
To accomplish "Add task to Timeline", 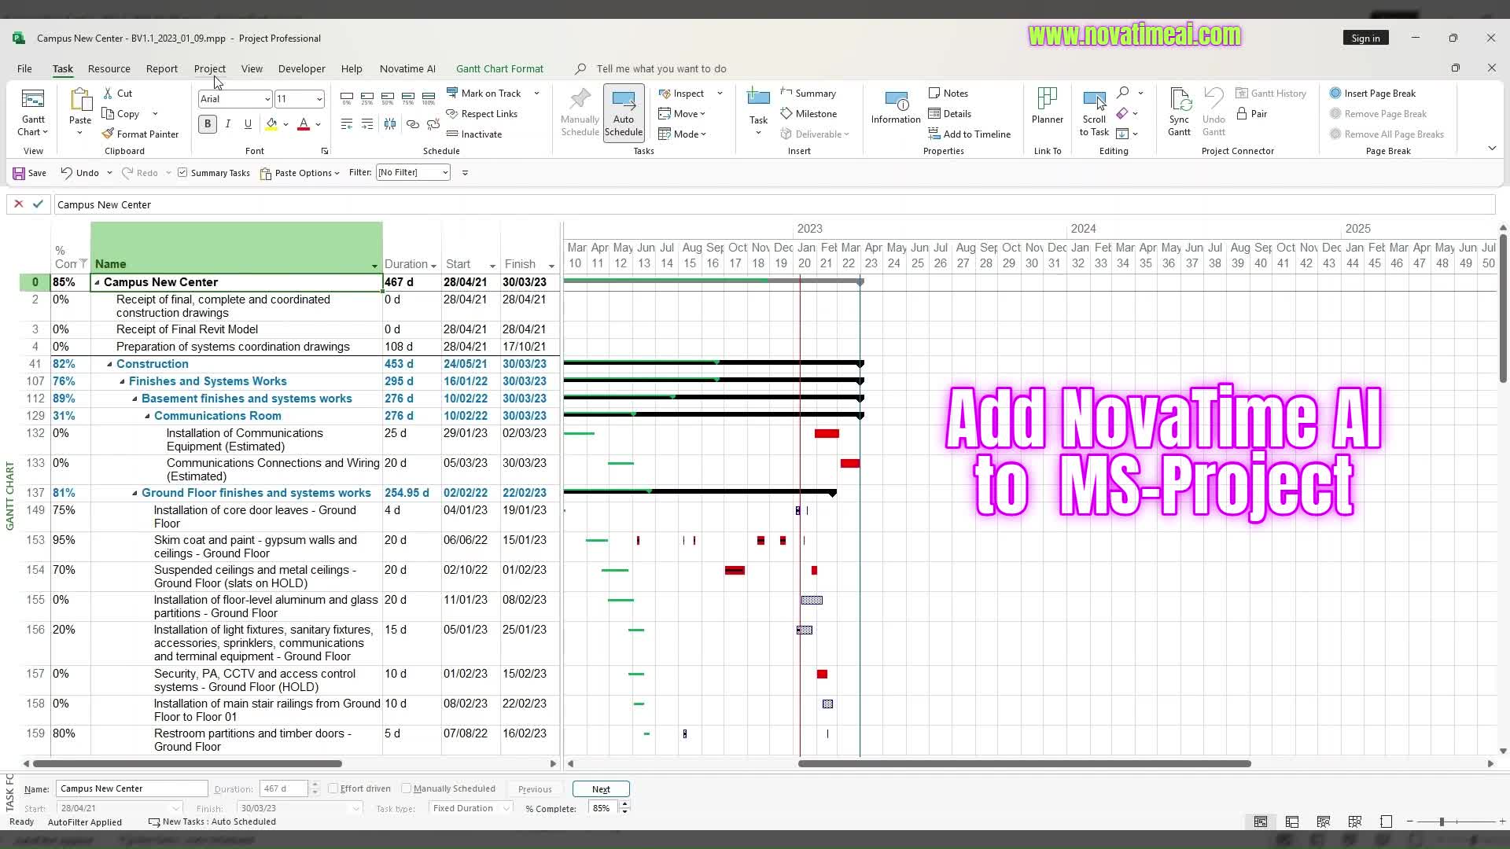I will [969, 134].
